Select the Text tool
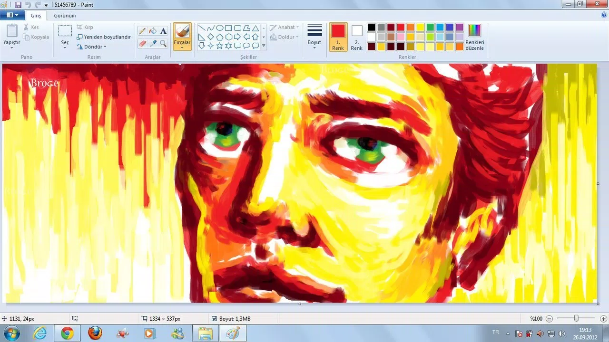 pyautogui.click(x=163, y=31)
